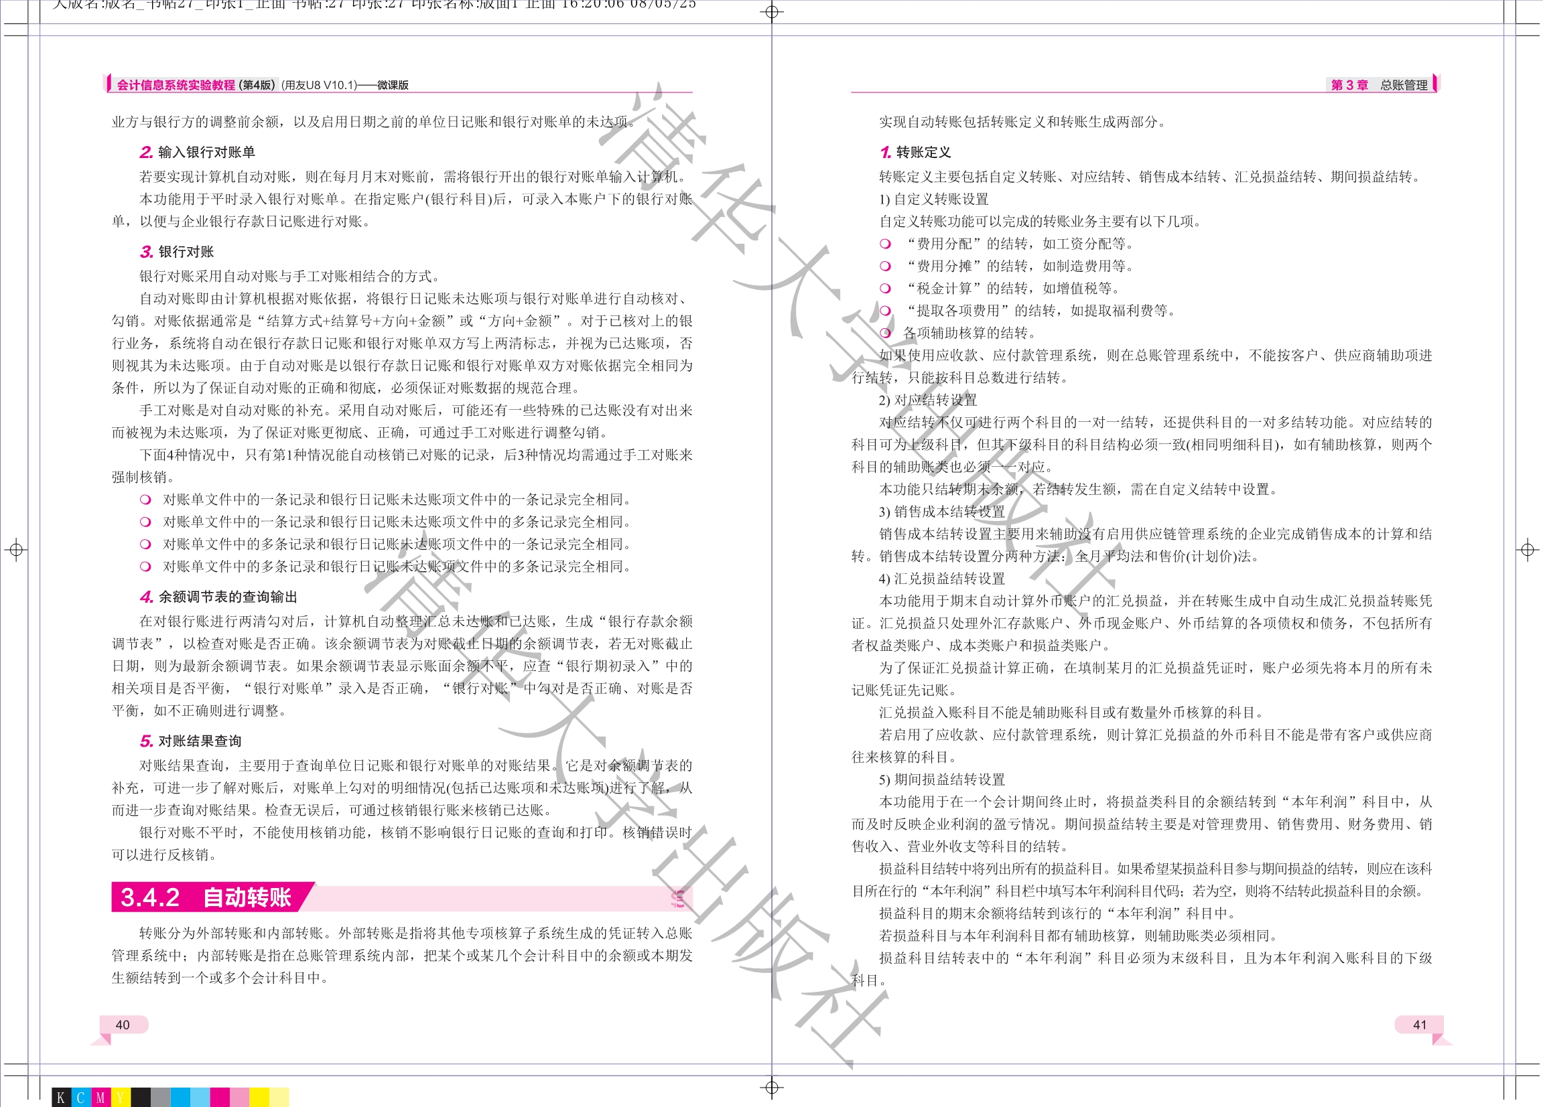Click the 第 3 章 总账管理 page header
Screen dimensions: 1543x1107
1379,85
